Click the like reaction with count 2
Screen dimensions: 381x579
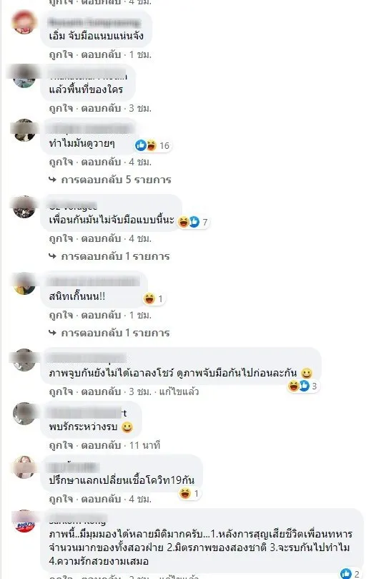pos(350,573)
